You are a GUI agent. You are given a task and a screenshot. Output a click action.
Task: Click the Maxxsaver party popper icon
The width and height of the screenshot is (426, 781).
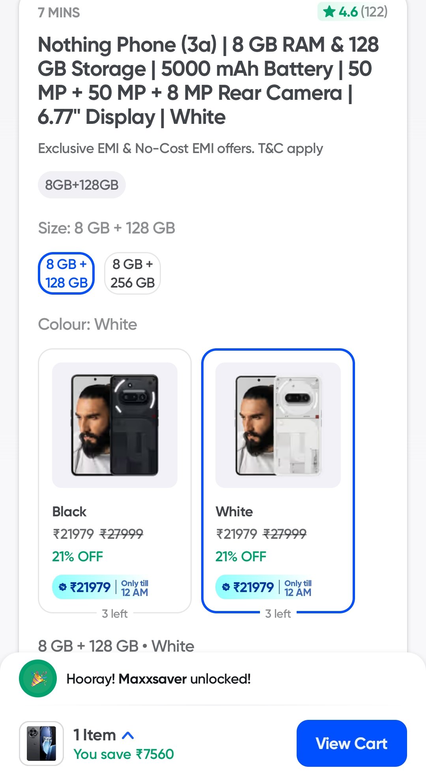38,678
